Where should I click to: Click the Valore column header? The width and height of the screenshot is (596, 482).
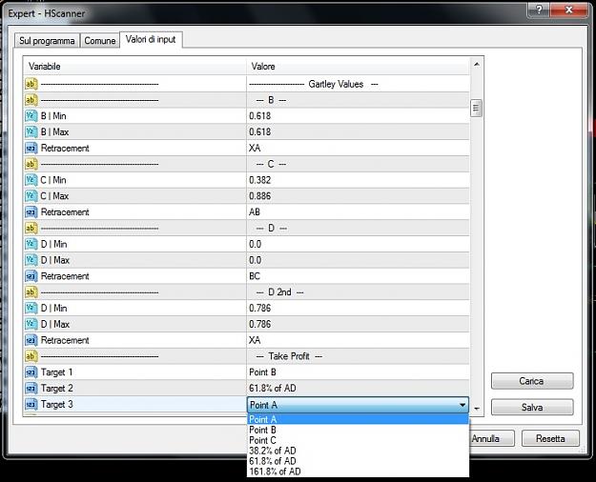[x=358, y=66]
